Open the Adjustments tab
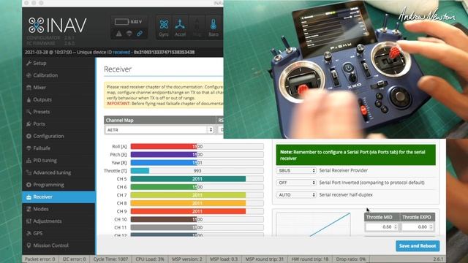This screenshot has width=468, height=263. point(58,221)
